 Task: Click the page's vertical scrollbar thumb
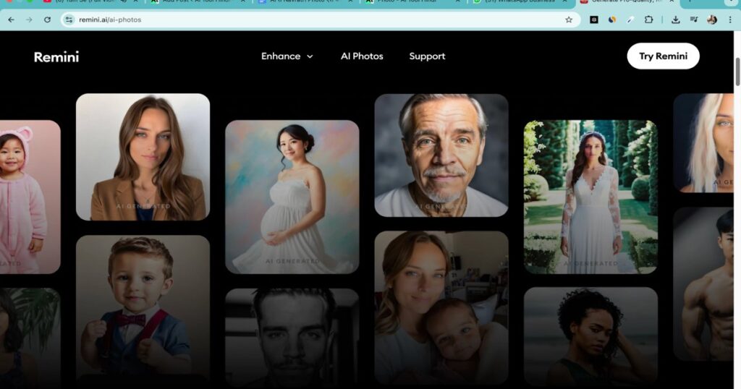(x=737, y=72)
